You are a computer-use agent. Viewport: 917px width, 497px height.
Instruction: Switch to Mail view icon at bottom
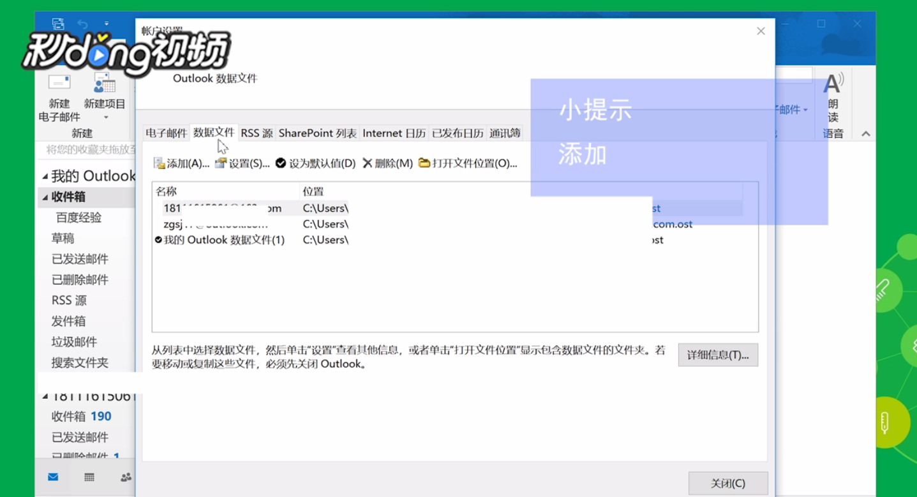point(53,477)
